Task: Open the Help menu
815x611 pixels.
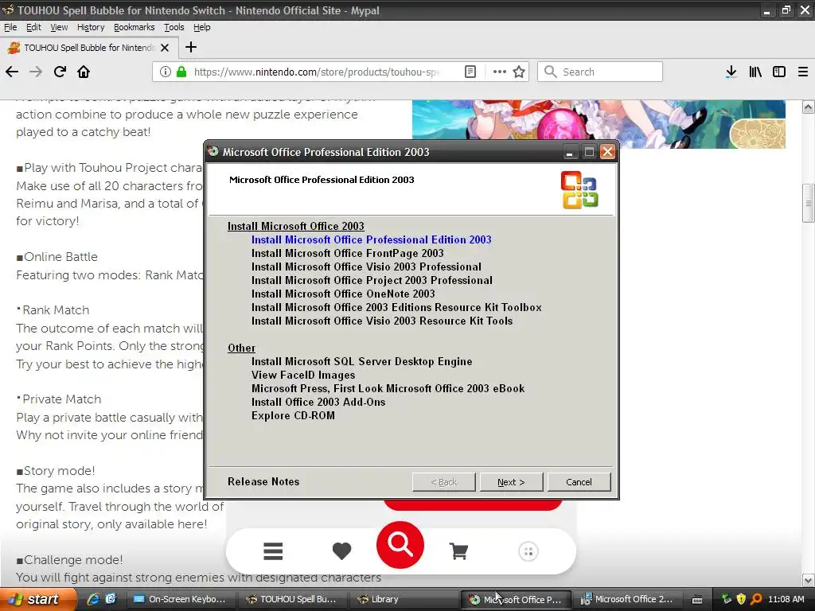Action: pyautogui.click(x=201, y=27)
